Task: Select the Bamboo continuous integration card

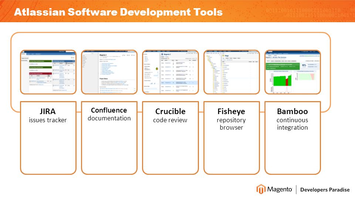Action: [293, 138]
